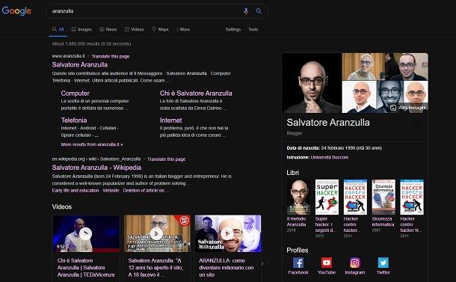456x282 pixels.
Task: Open the large portrait photo in panel
Action: tap(312, 83)
